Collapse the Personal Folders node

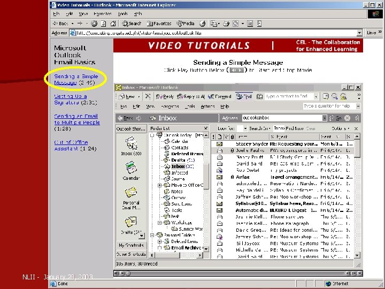point(152,235)
